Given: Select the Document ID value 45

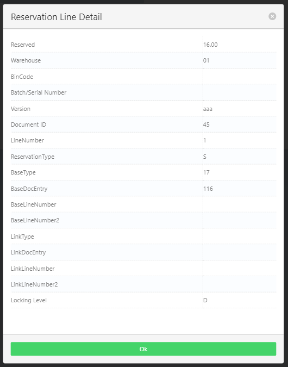Looking at the screenshot, I should pyautogui.click(x=206, y=125).
